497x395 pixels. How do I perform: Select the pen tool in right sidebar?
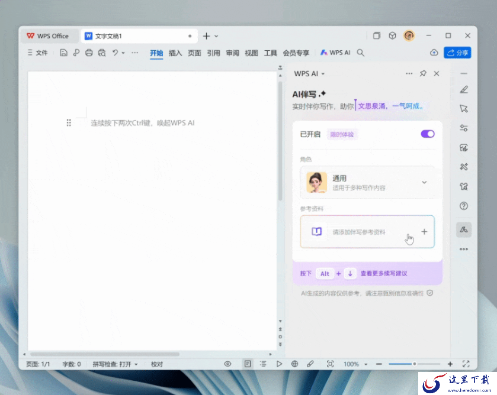tap(464, 89)
